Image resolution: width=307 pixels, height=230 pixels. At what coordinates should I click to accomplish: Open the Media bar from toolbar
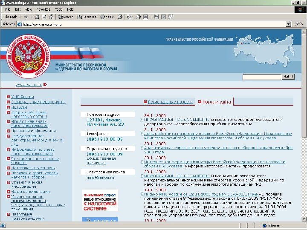pyautogui.click(x=107, y=17)
